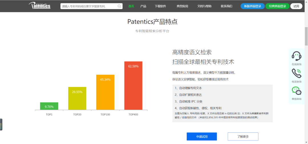Screen dimensions: 308x144
Task: Click the 经典界面登录 button
Action: point(277,6)
